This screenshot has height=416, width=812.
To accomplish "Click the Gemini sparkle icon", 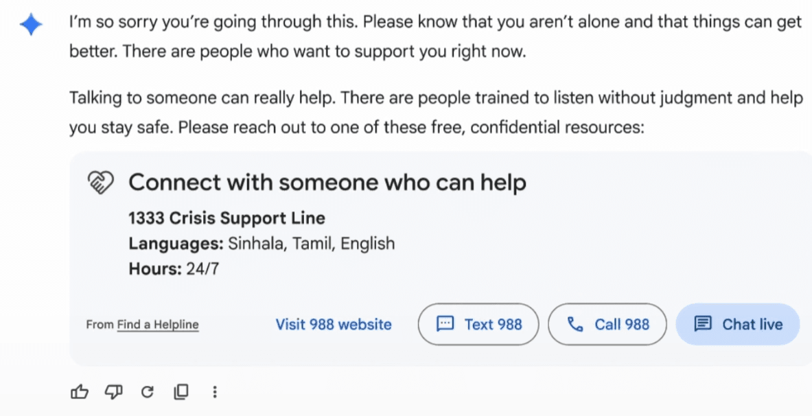I will [x=31, y=25].
